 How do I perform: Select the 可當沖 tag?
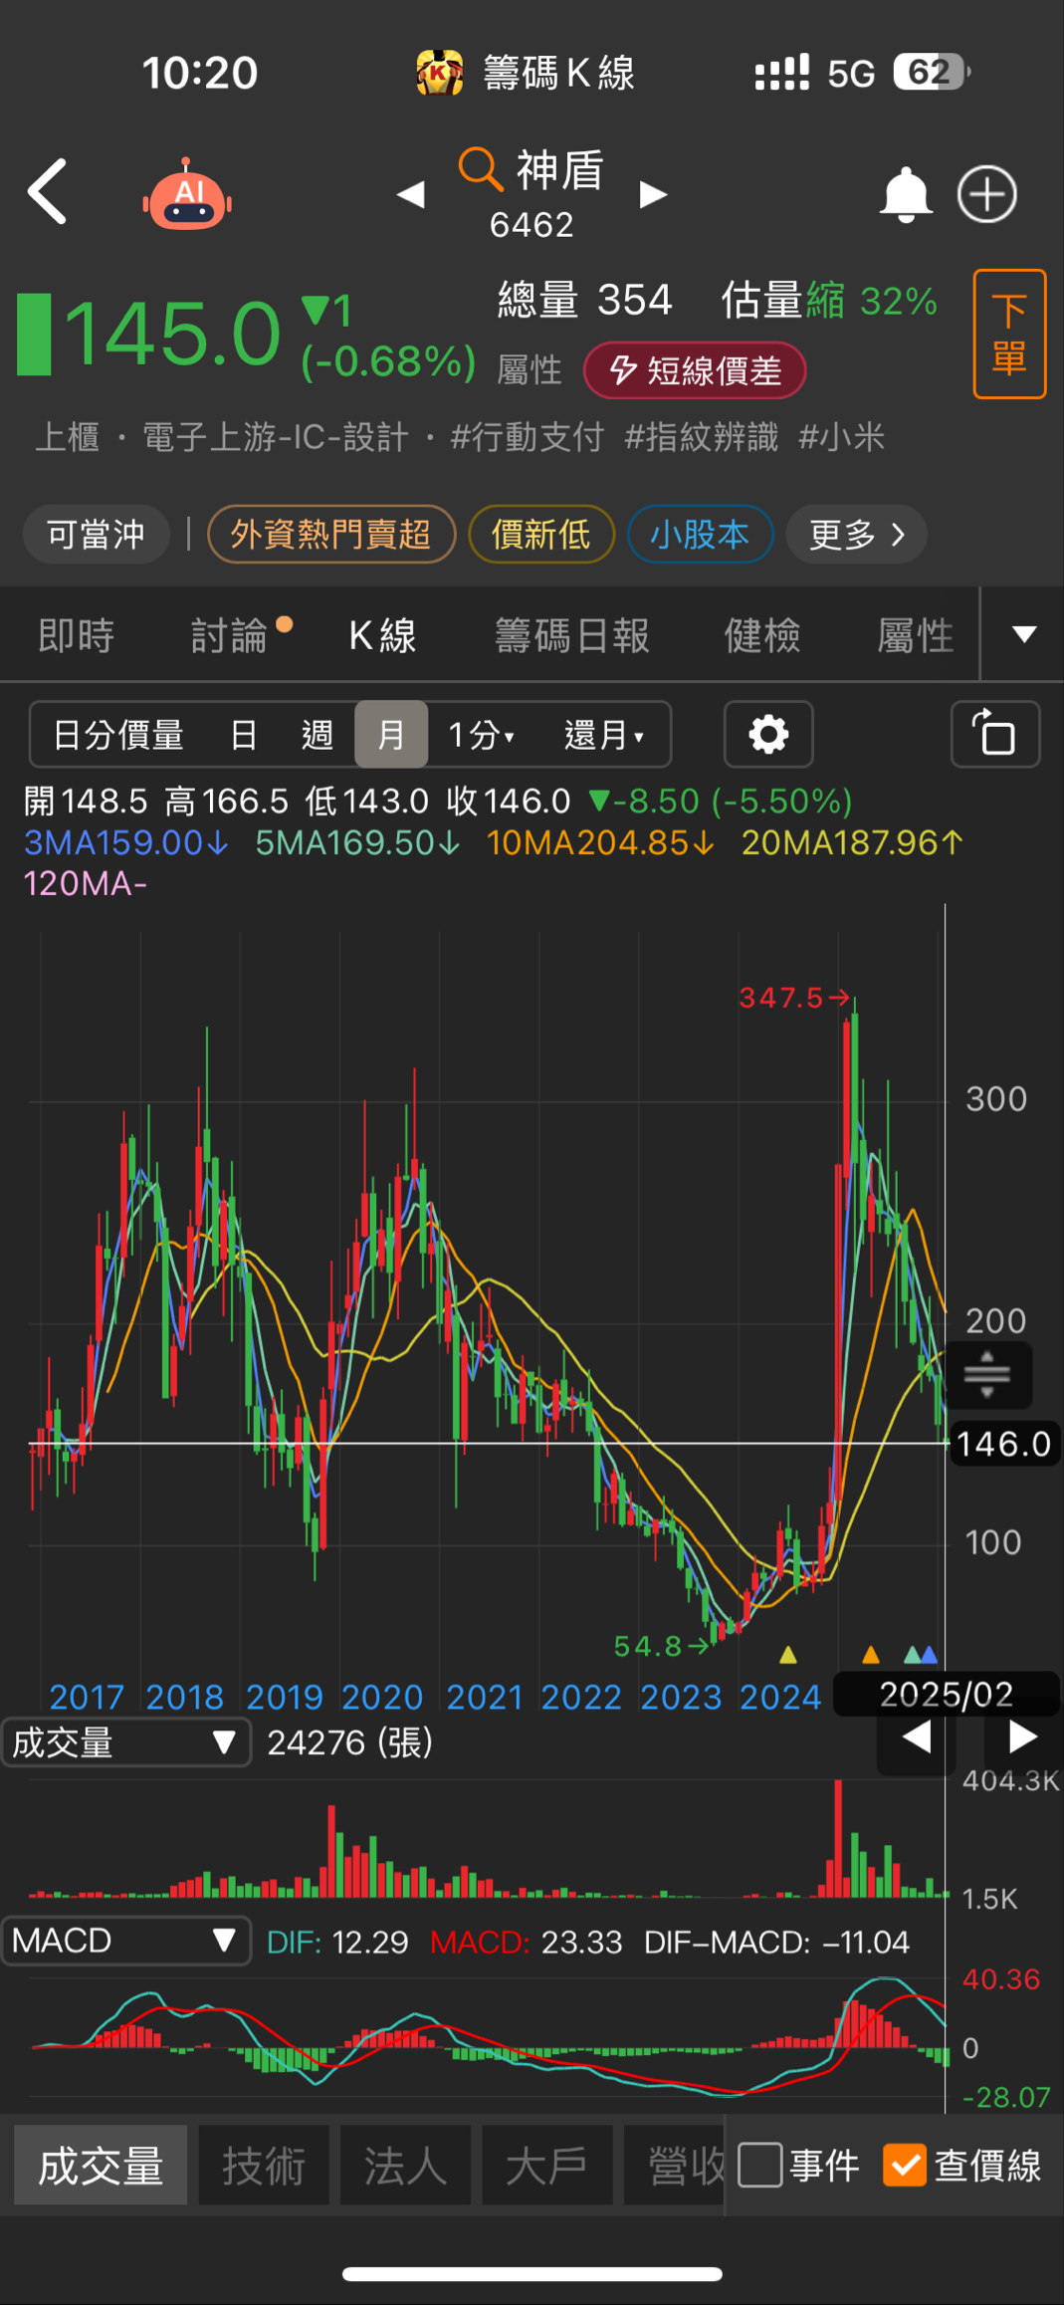96,535
